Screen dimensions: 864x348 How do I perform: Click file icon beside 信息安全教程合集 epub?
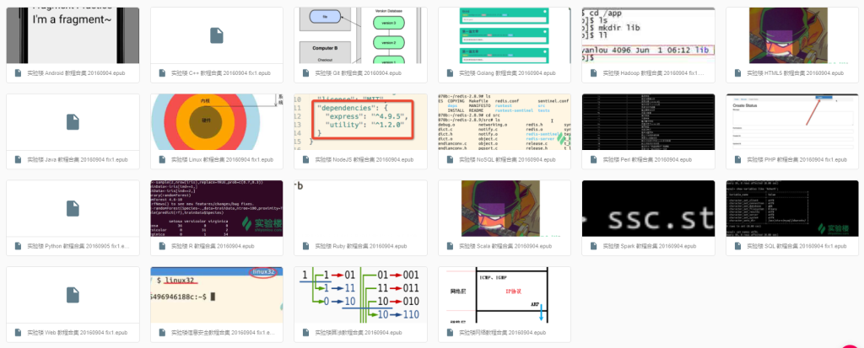(162, 332)
